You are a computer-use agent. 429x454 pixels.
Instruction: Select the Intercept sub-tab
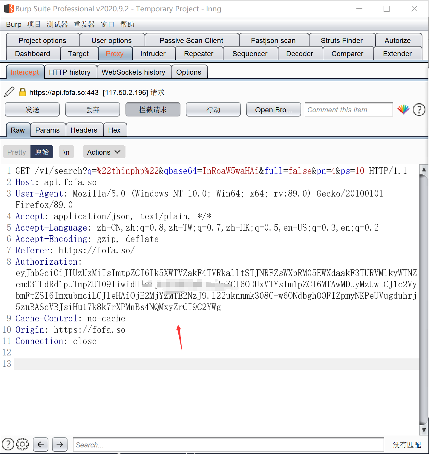(x=25, y=72)
